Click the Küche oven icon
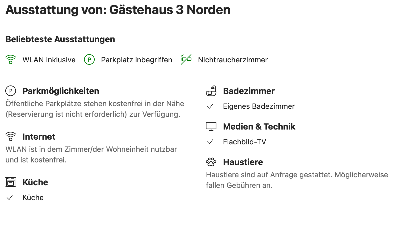 (11, 182)
